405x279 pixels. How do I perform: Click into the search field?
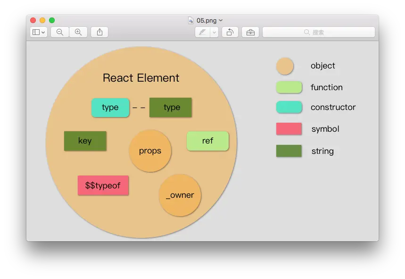click(x=318, y=32)
